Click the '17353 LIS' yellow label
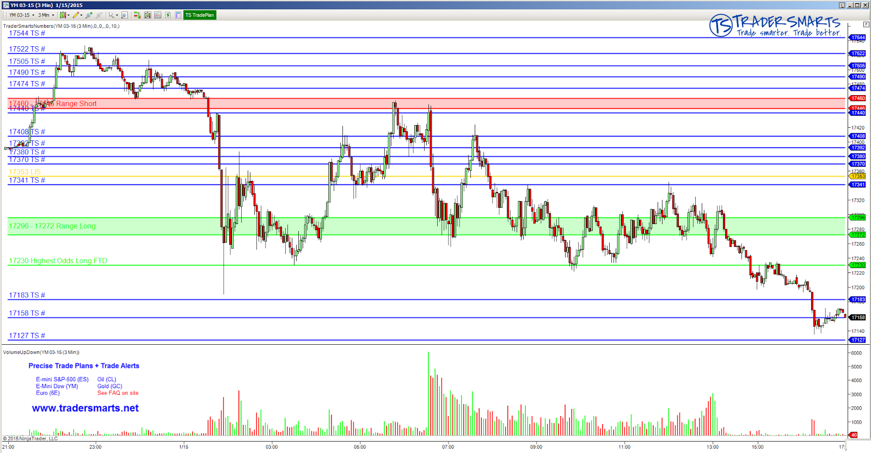The height and width of the screenshot is (453, 871). [24, 172]
